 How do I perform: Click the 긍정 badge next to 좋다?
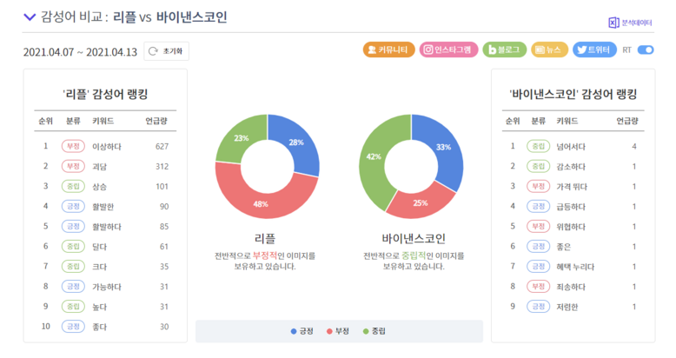tap(73, 327)
